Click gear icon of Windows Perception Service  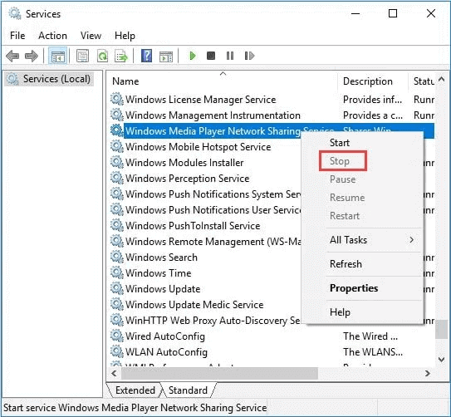117,178
